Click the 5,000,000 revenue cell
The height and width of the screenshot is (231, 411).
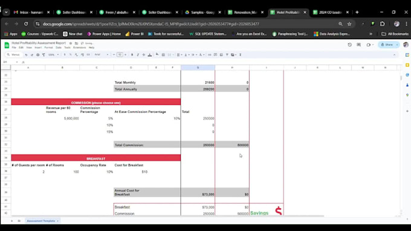[62, 118]
